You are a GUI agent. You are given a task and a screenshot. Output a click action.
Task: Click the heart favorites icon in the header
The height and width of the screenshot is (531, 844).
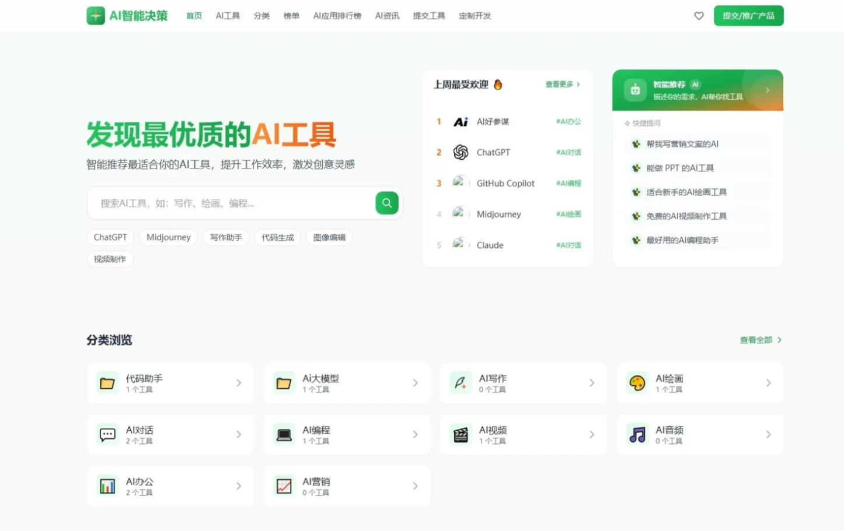(x=699, y=16)
